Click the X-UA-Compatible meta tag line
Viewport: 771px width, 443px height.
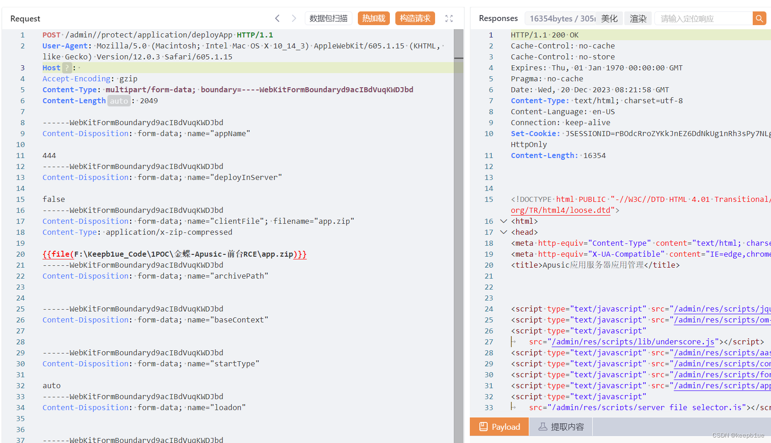click(641, 254)
